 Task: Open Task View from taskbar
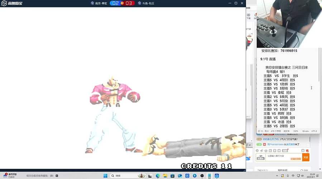point(150,176)
